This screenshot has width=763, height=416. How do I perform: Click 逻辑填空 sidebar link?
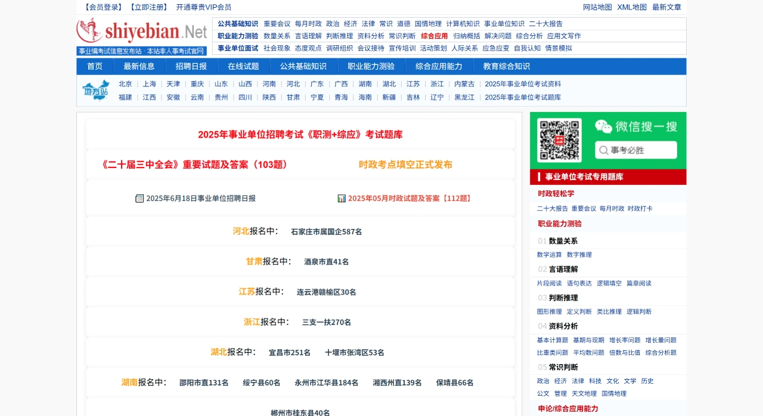(x=609, y=283)
